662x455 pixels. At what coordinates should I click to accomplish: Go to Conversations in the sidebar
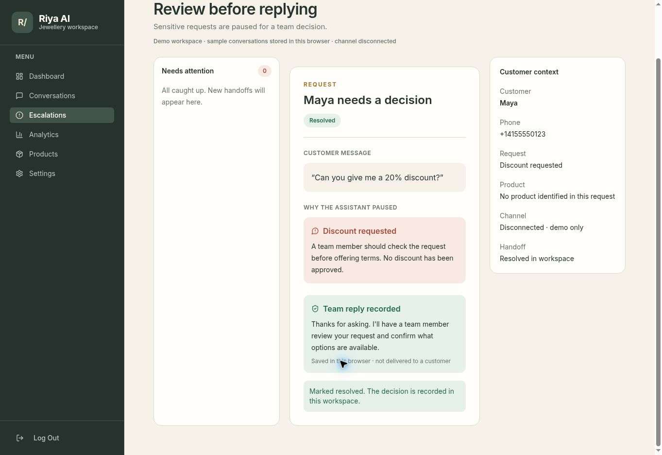pos(62,96)
